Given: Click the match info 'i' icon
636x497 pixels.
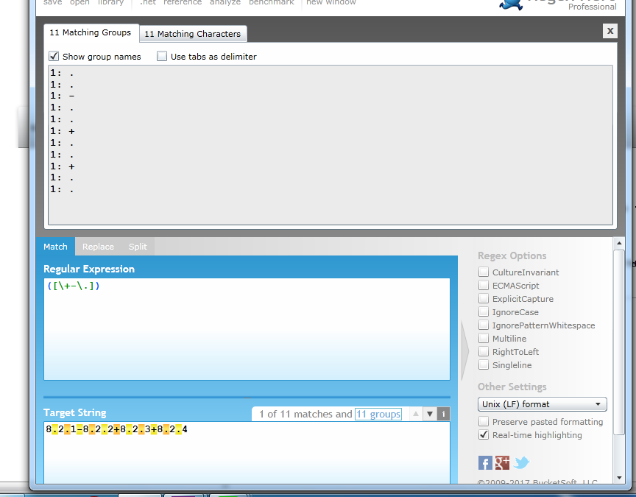Looking at the screenshot, I should (x=443, y=414).
